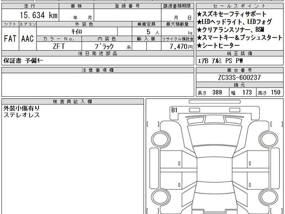Click the "エアコン" label

28,24
